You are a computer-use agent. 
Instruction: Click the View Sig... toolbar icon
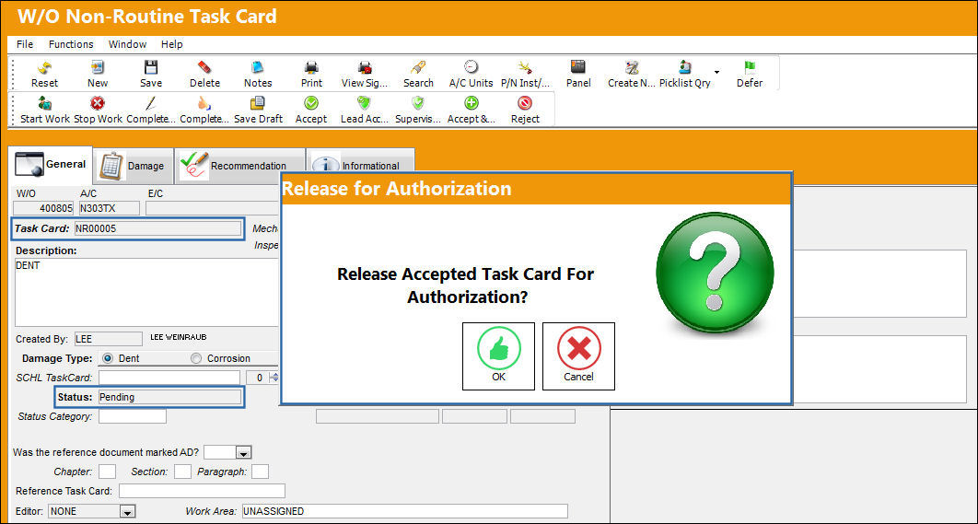click(365, 67)
